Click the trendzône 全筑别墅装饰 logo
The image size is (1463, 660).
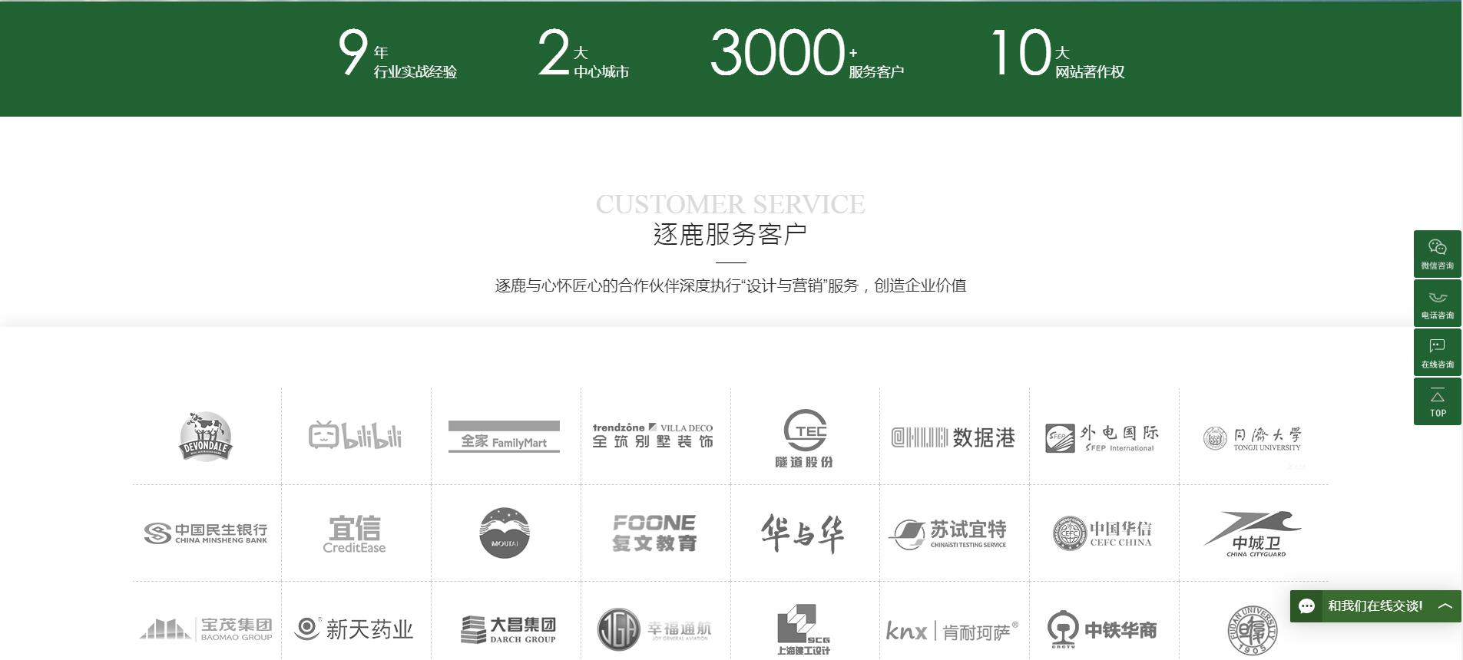tap(653, 435)
